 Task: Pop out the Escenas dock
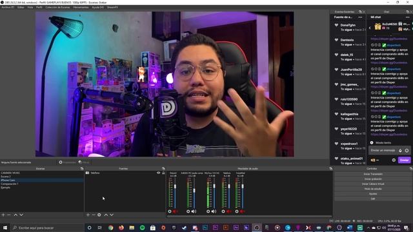82,169
